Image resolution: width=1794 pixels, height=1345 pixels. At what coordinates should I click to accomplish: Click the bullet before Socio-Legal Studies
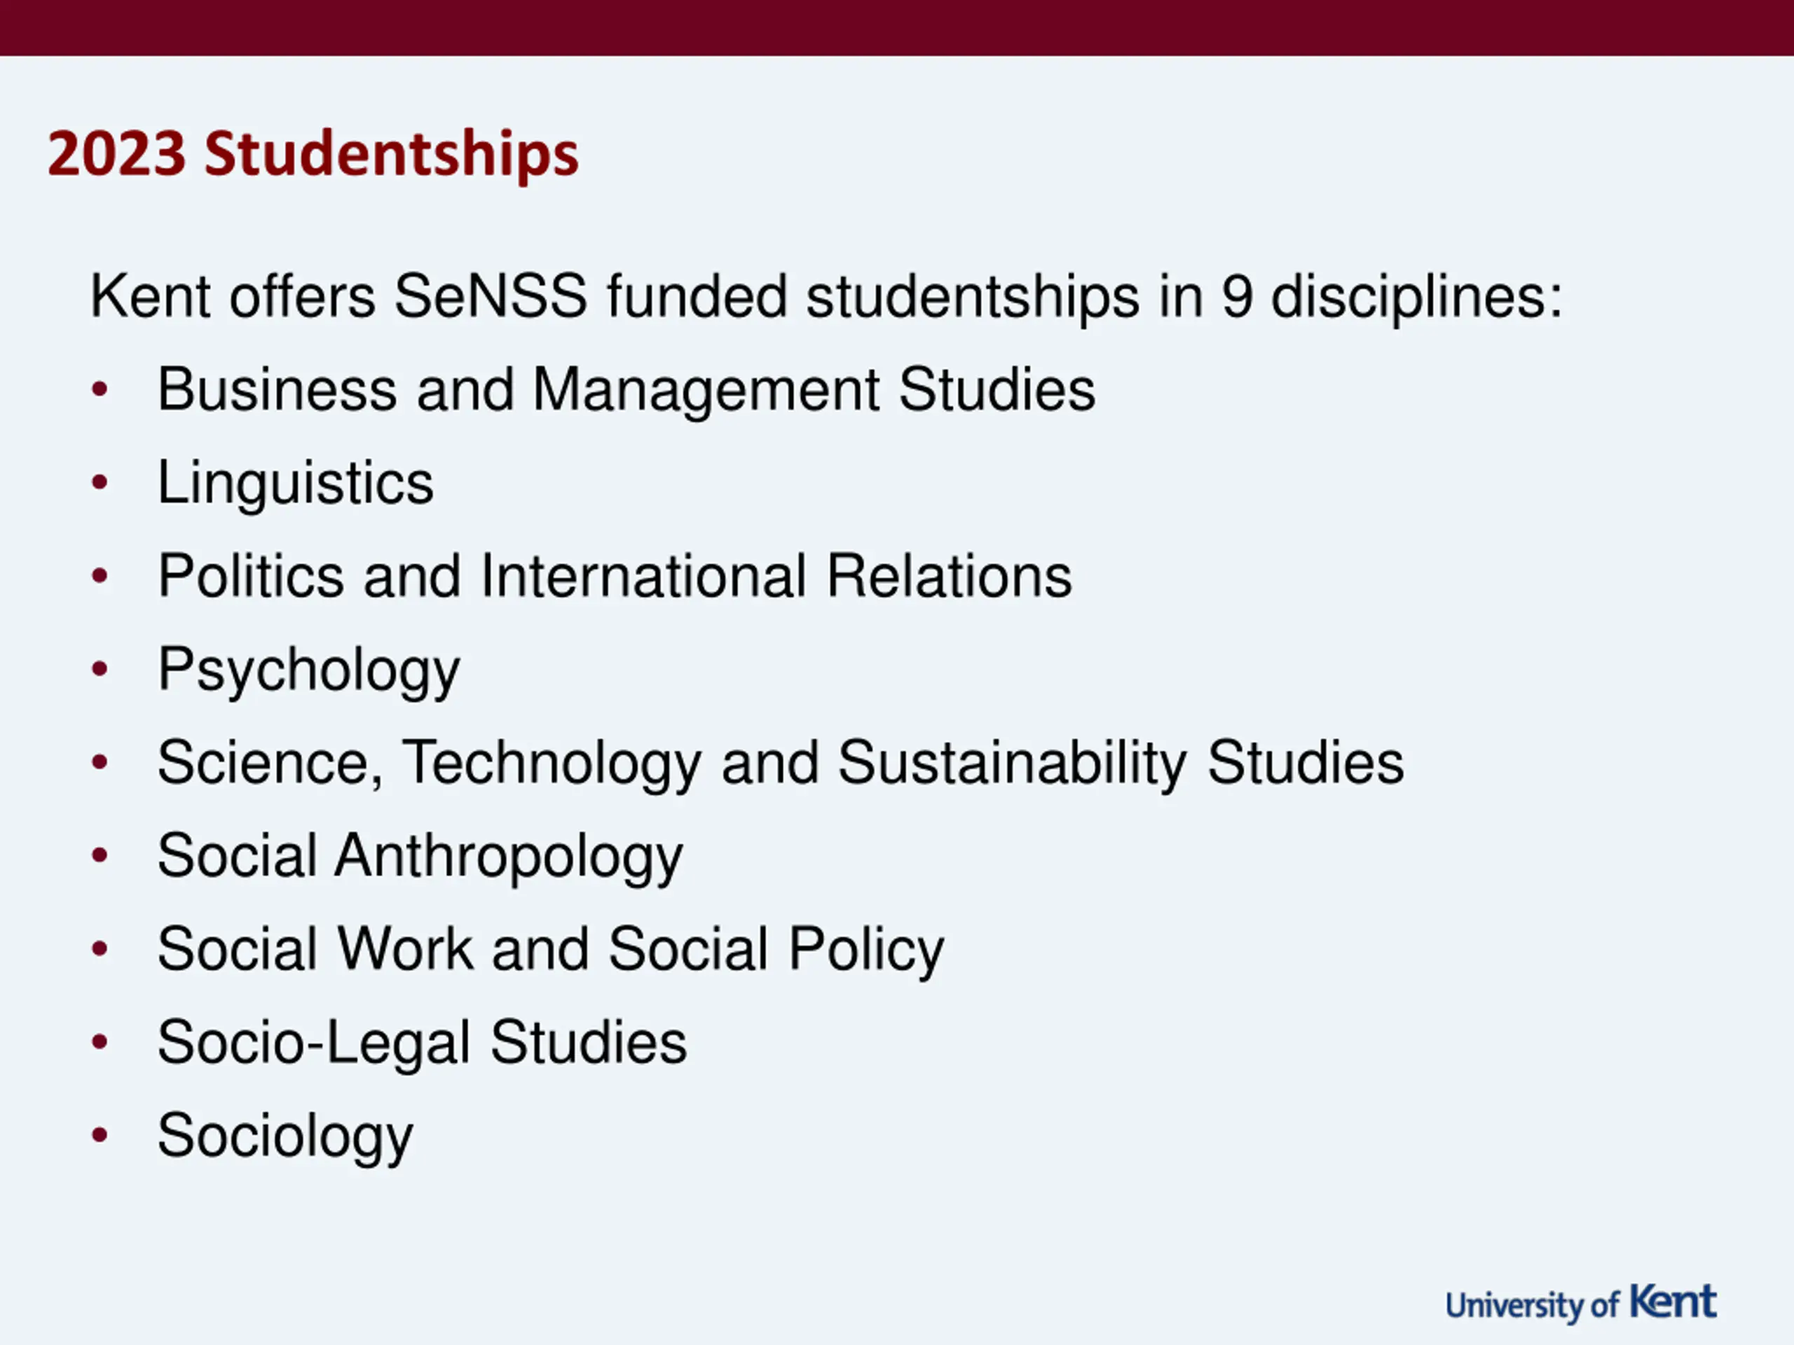point(100,1042)
